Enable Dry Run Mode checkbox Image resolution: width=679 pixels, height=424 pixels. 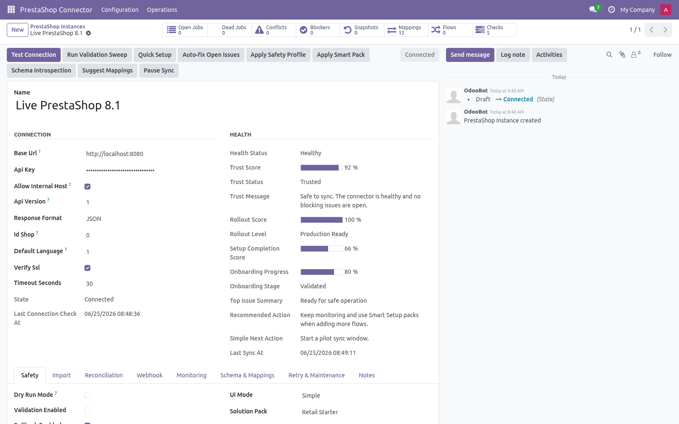coord(87,395)
